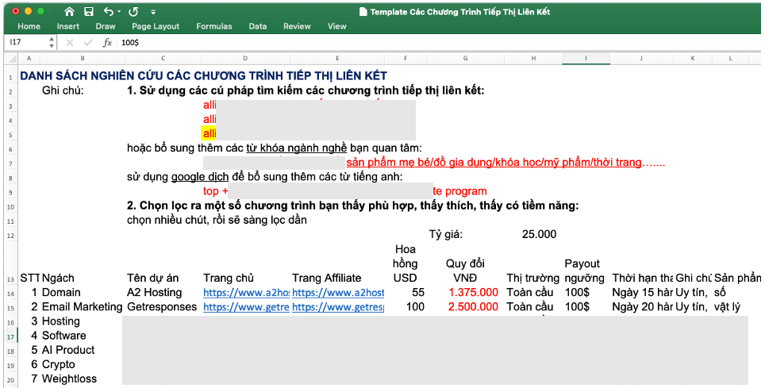The image size is (765, 388).
Task: Cancel the formula entry with X icon
Action: [69, 43]
